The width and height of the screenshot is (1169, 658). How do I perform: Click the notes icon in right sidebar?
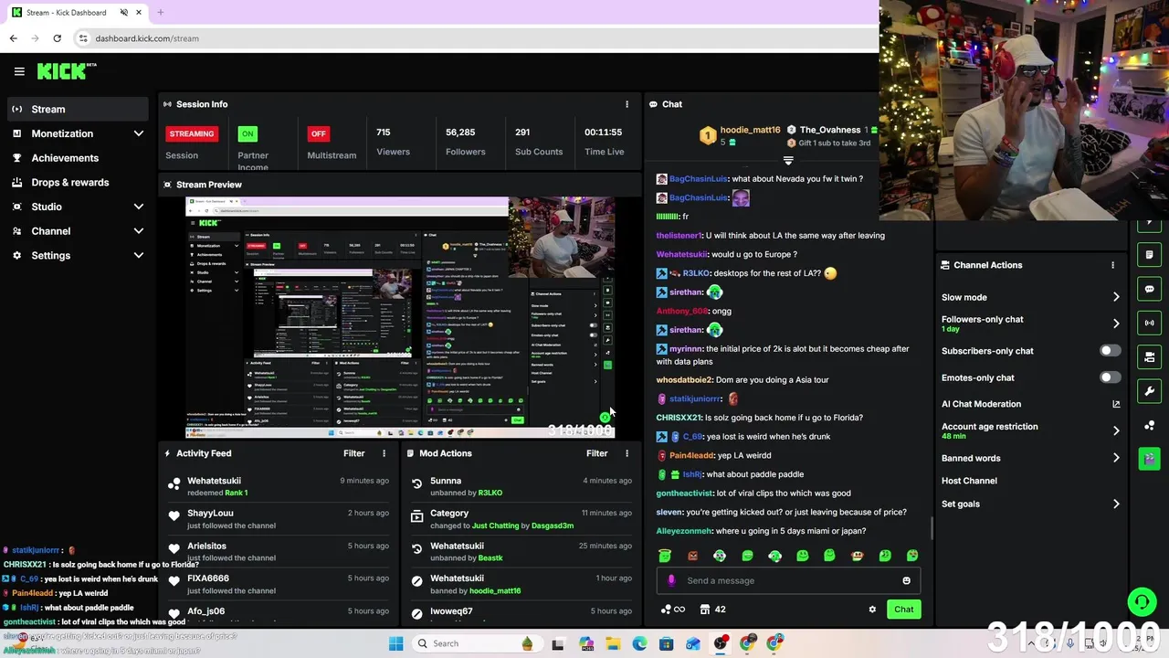point(1149,254)
